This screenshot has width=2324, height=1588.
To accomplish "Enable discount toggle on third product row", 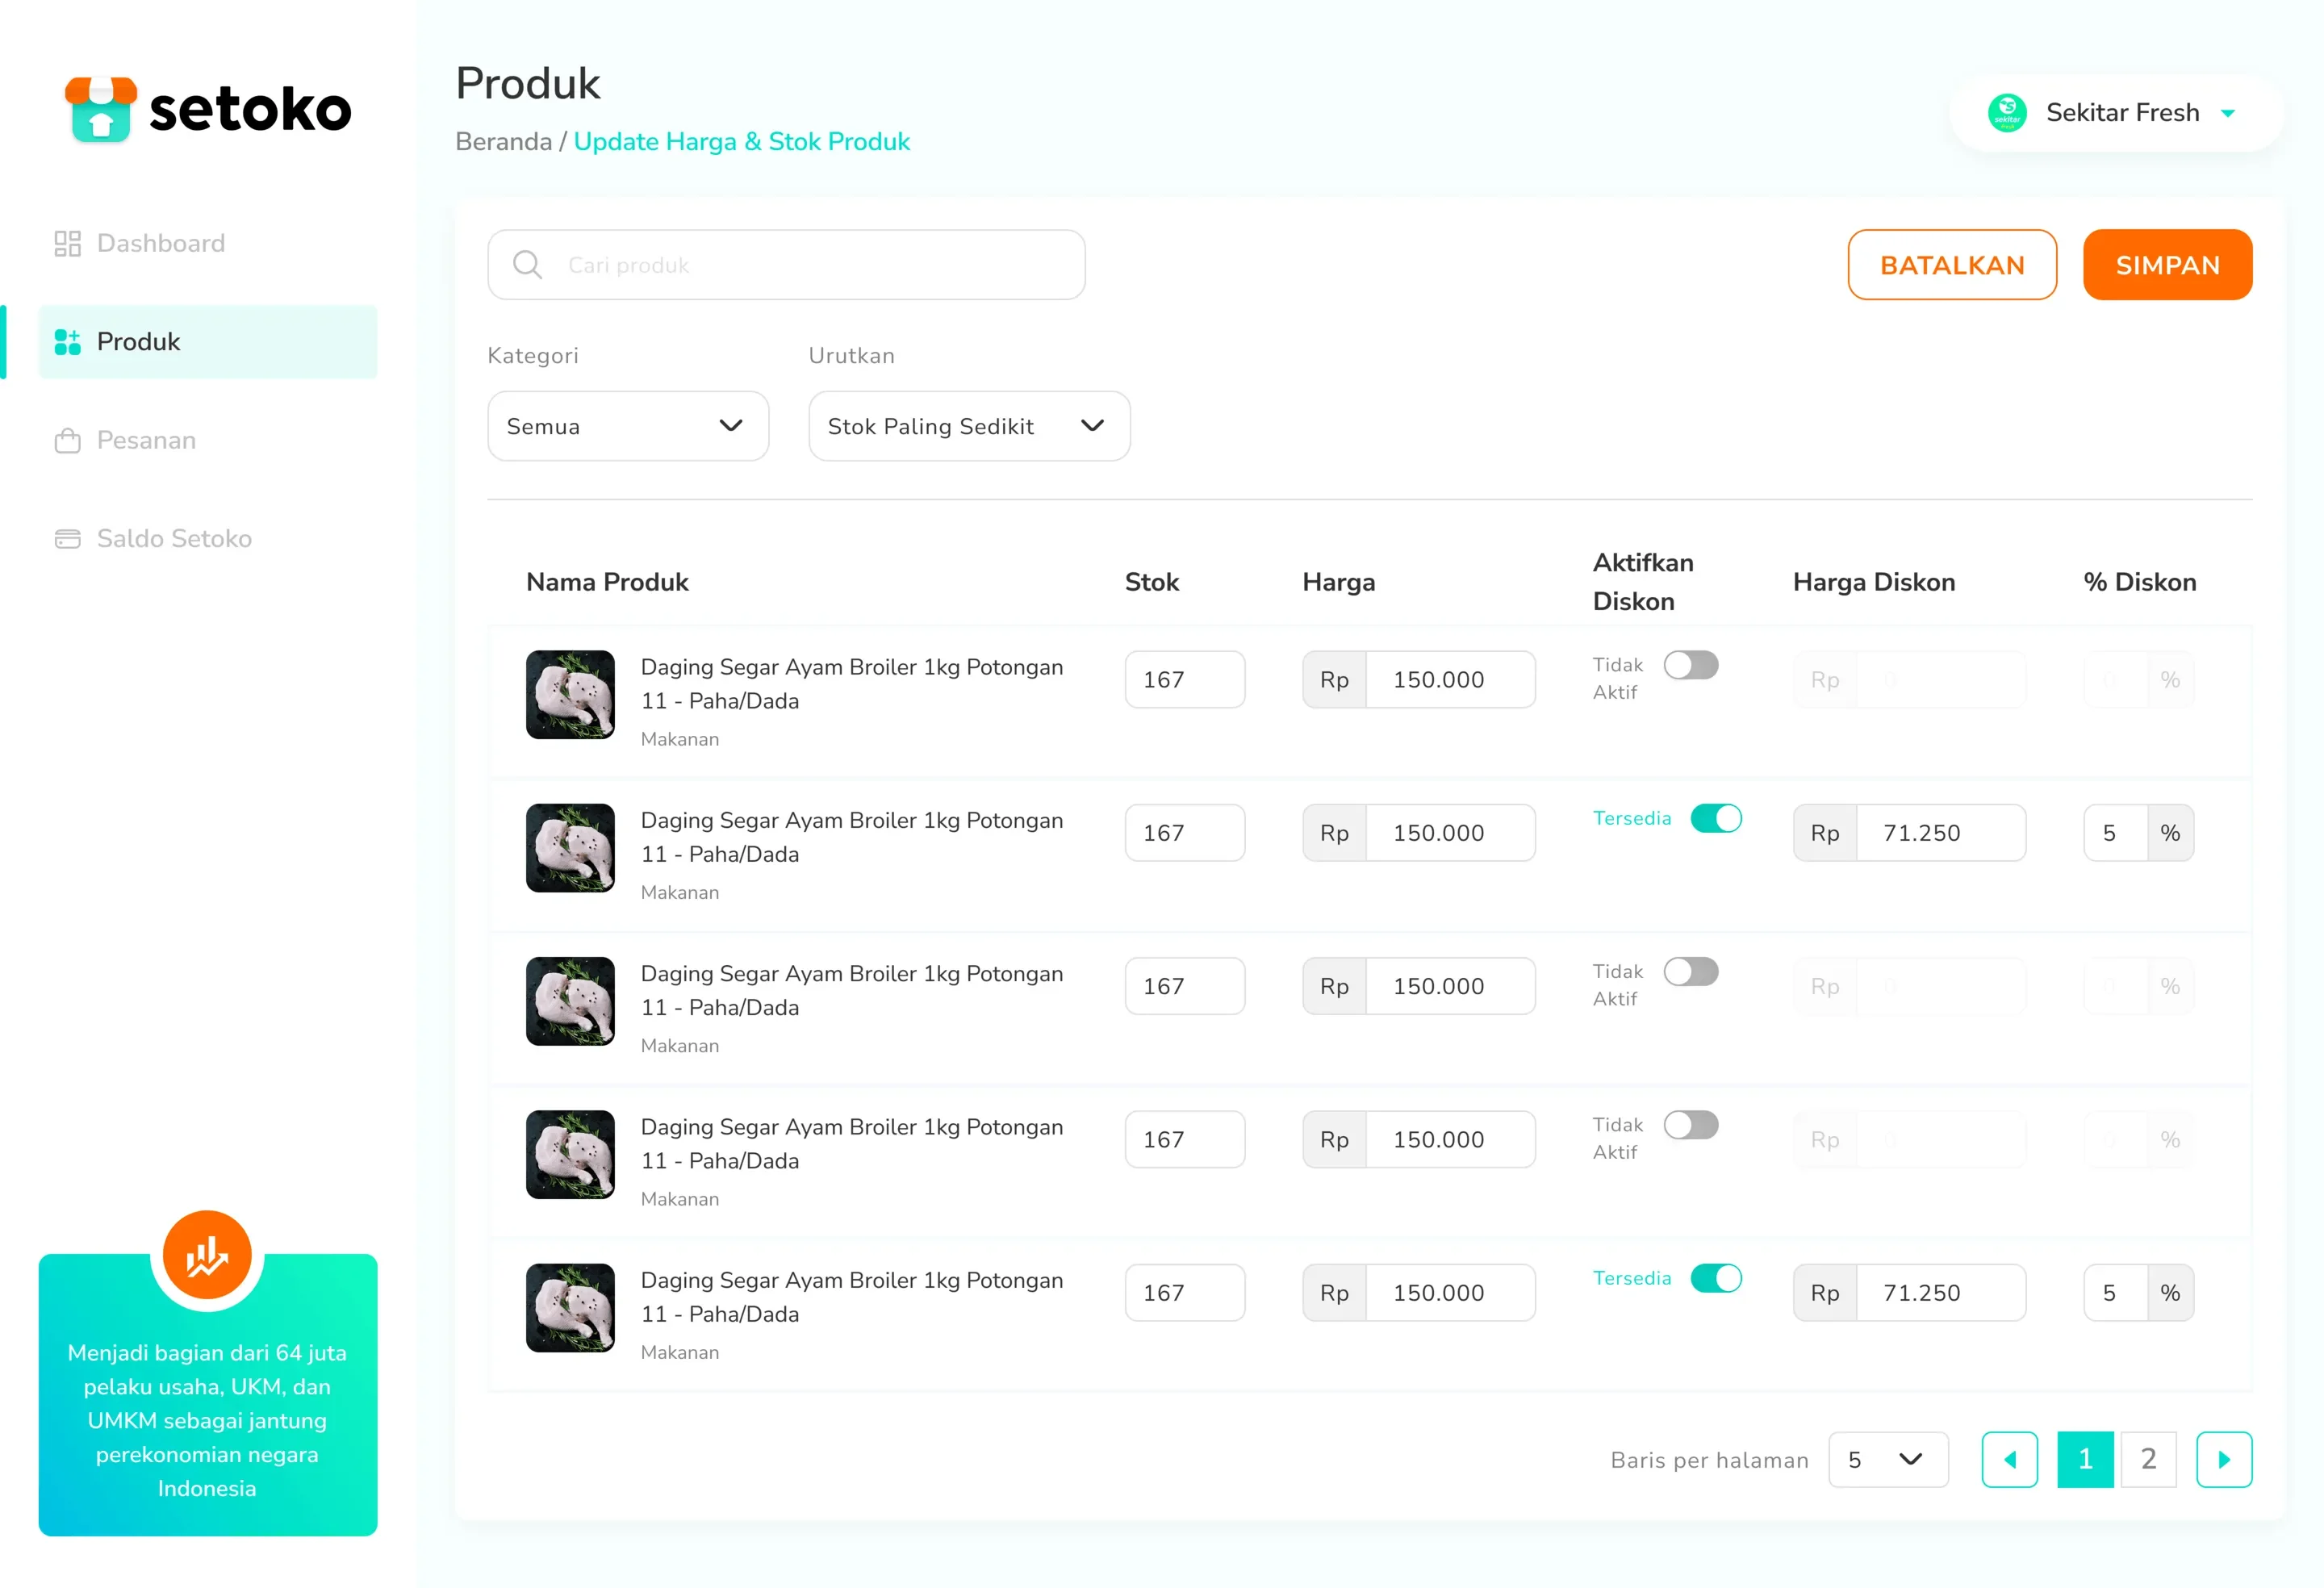I will click(x=1690, y=971).
